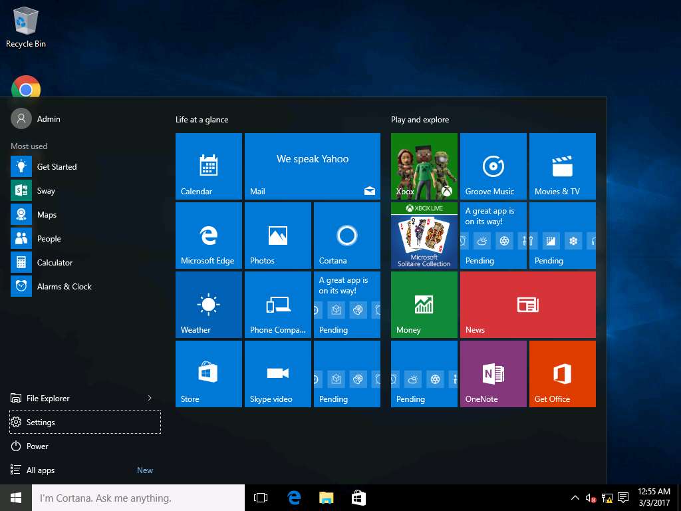
Task: Launch Get Started from Most used
Action: pos(85,166)
